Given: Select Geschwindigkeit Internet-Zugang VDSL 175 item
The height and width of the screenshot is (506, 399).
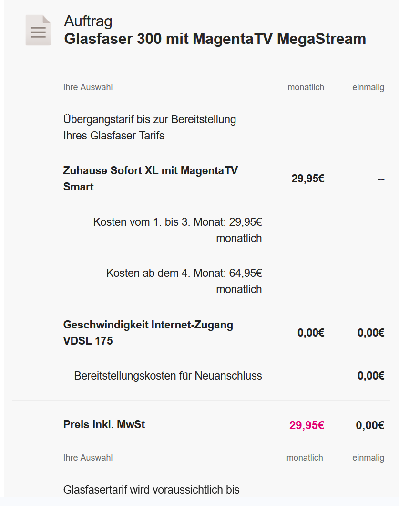Looking at the screenshot, I should click(x=148, y=333).
